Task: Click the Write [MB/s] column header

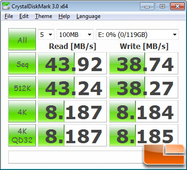Action: [144, 46]
